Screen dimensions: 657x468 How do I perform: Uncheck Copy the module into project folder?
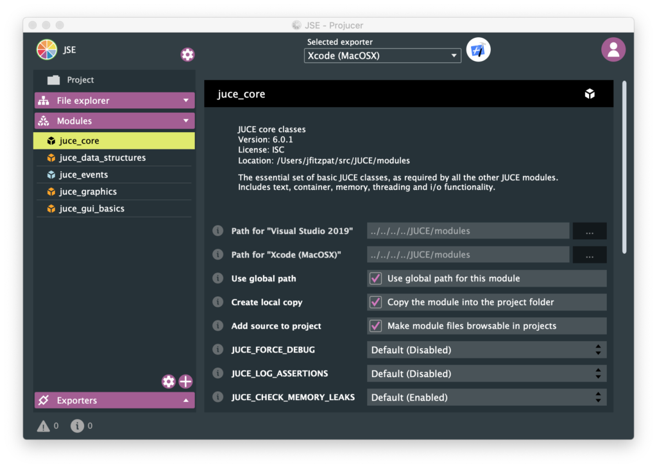click(376, 303)
